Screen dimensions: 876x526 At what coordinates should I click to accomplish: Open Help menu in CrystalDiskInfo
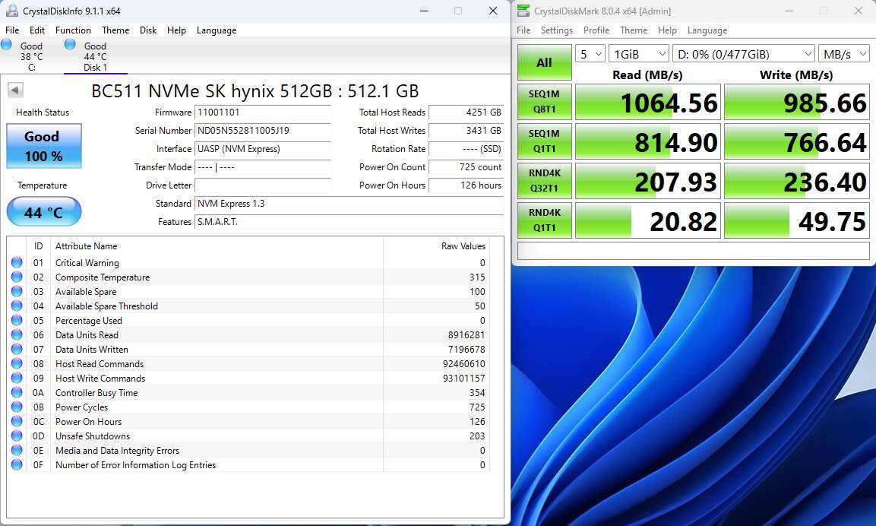coord(176,30)
